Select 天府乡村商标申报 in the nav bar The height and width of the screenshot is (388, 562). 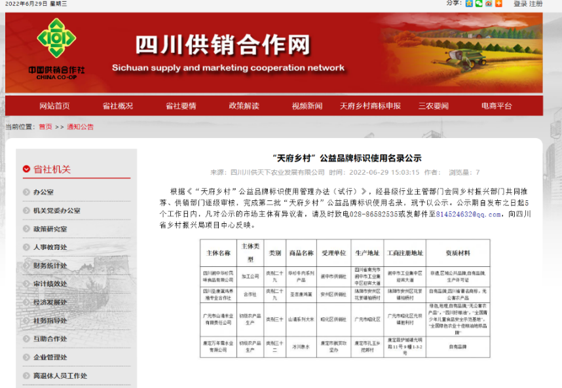coord(370,106)
